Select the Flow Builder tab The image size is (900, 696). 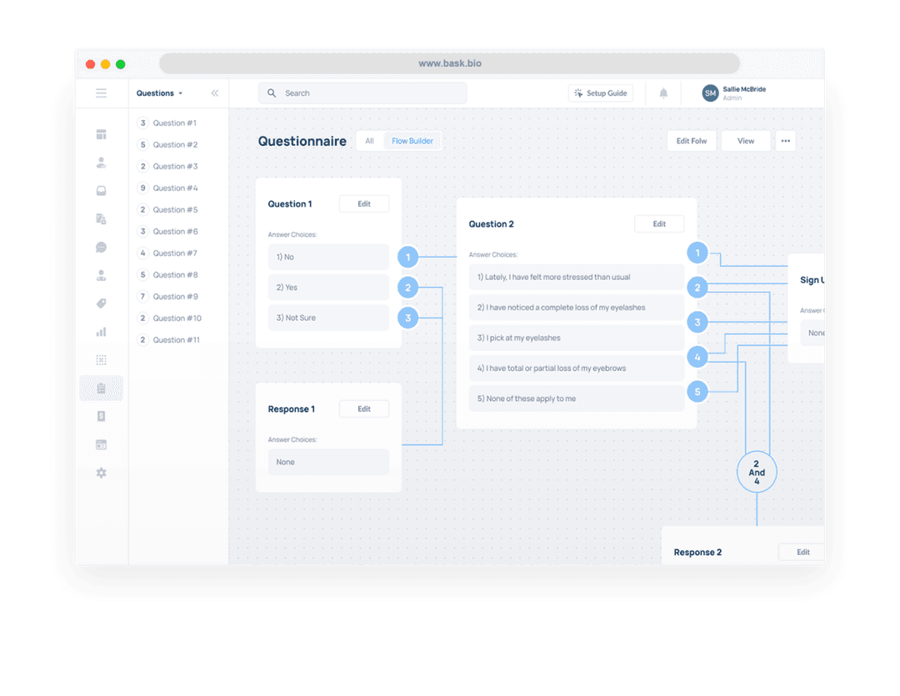point(412,141)
